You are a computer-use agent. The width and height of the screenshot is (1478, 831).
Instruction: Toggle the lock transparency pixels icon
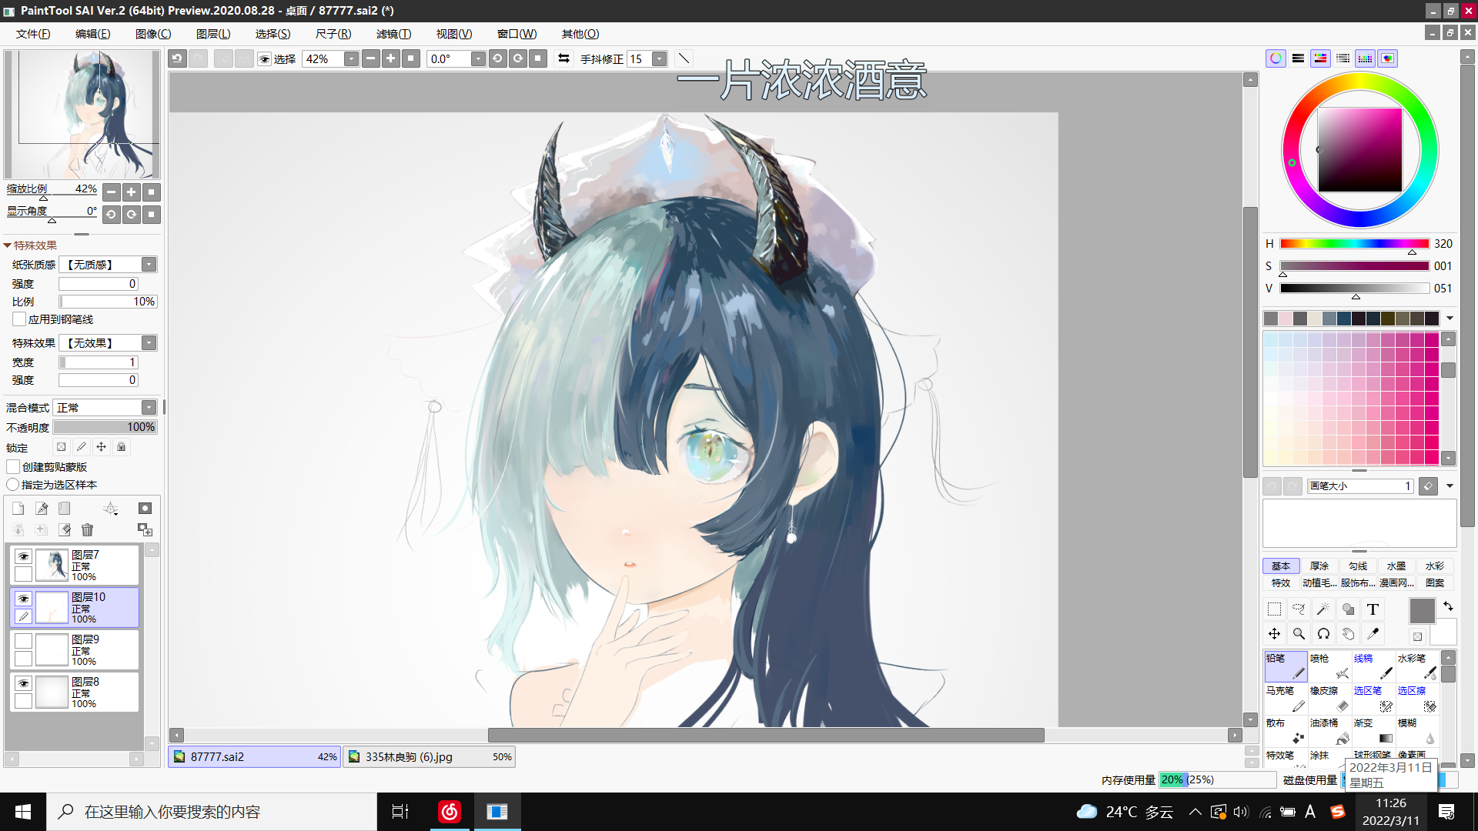click(62, 447)
